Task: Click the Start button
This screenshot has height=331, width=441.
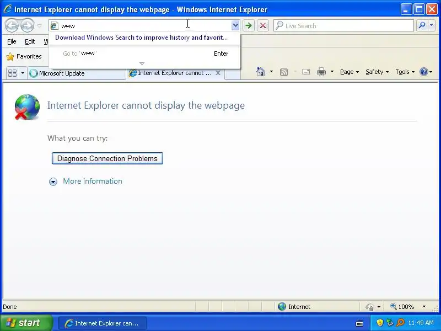Action: [x=26, y=323]
